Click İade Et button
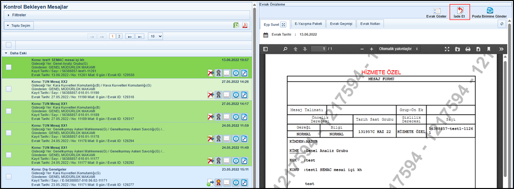The width and height of the screenshot is (514, 189). (x=460, y=12)
